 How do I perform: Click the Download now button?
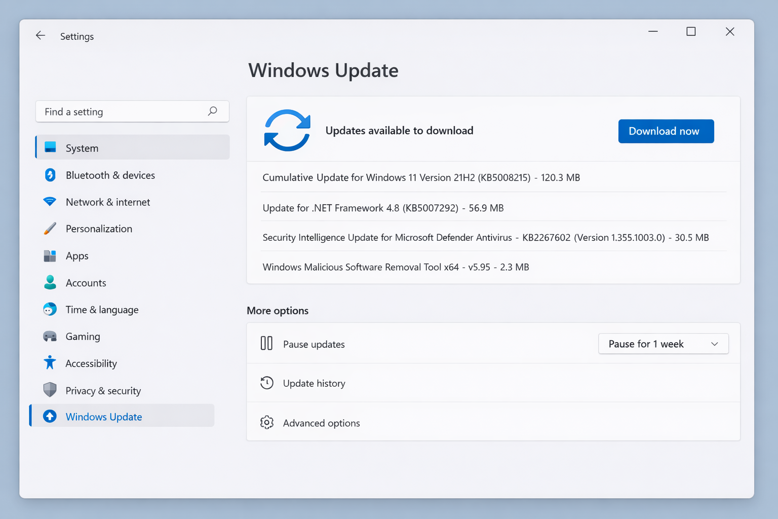click(x=666, y=131)
